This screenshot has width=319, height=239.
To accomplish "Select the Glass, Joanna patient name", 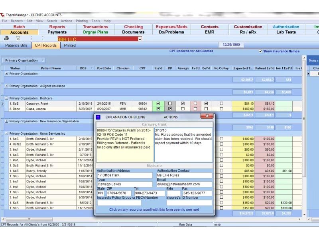I will pos(36,109).
